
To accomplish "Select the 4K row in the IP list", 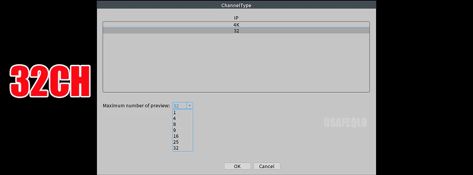I will click(236, 25).
